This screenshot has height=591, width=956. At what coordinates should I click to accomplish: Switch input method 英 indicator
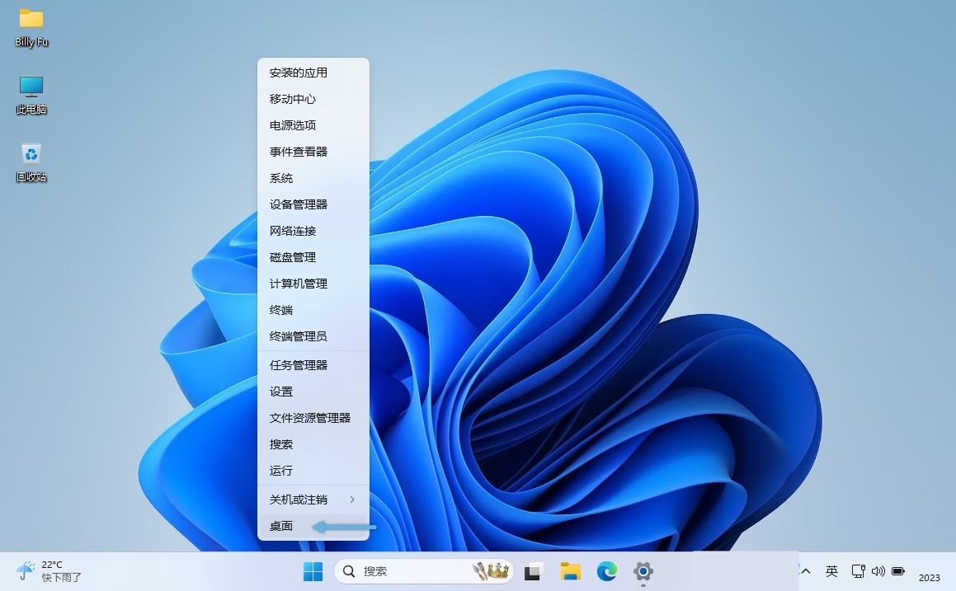(831, 571)
